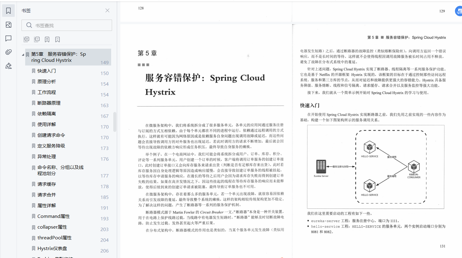Click bookmark icon beside Command属性
Screen dimensions: 462x258
[33, 216]
